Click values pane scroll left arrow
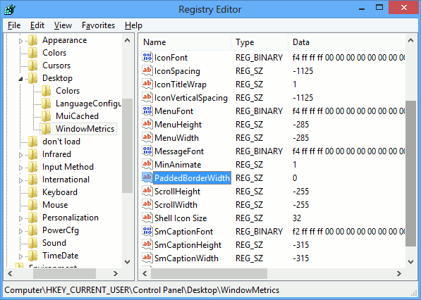The height and width of the screenshot is (300, 421). pyautogui.click(x=145, y=273)
